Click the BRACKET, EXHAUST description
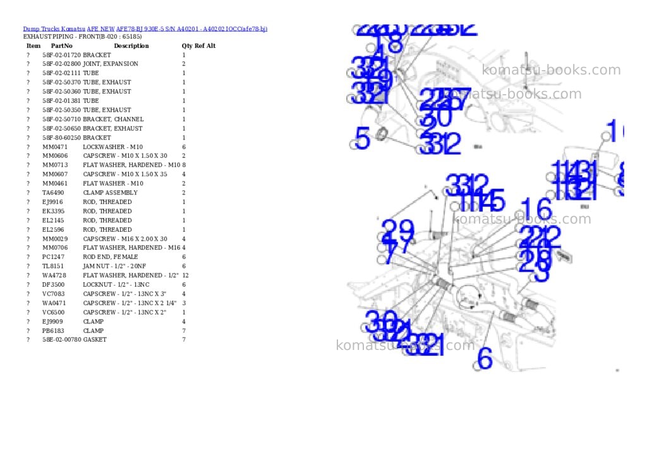 pyautogui.click(x=112, y=129)
